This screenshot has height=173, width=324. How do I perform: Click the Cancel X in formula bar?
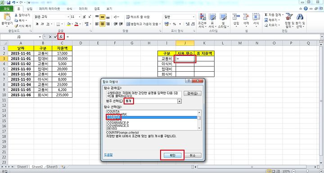pos(50,37)
